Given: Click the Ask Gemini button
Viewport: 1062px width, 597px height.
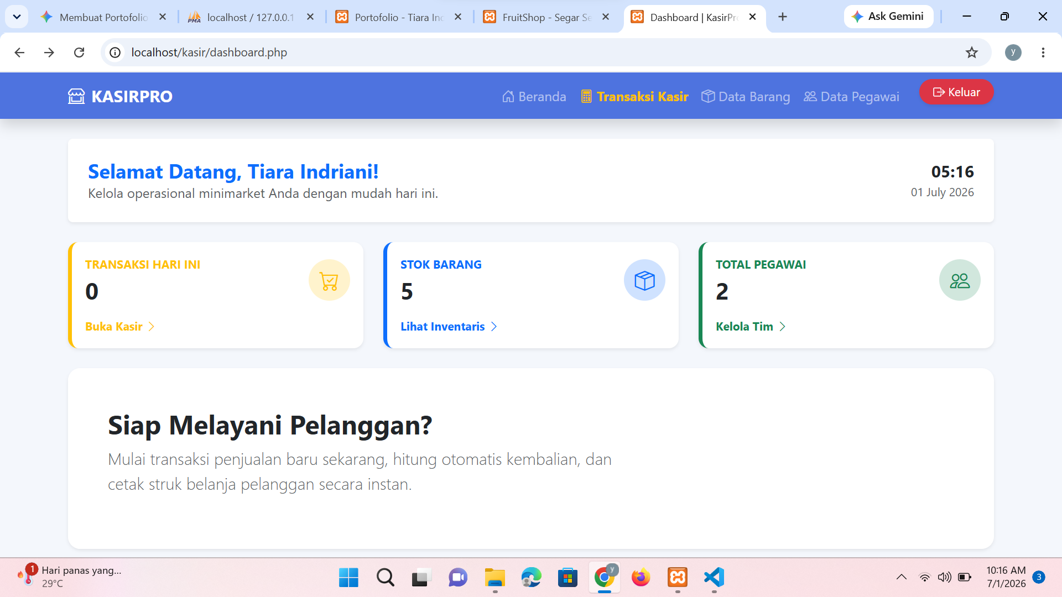Looking at the screenshot, I should 888,17.
